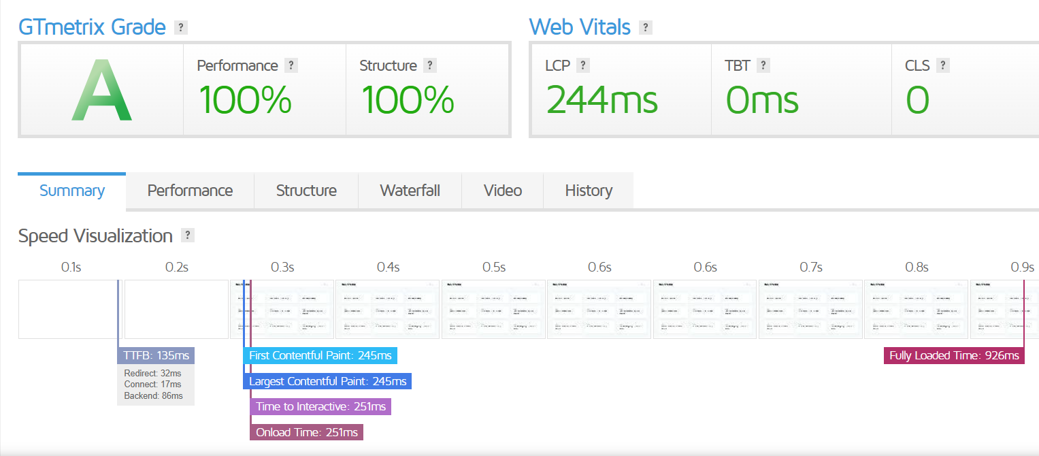The image size is (1039, 456).
Task: Click the filmstrip frame under 0.4s
Action: tap(388, 309)
